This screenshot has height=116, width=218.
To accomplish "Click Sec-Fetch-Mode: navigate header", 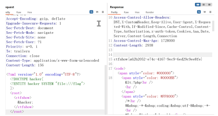I will point(30,33).
